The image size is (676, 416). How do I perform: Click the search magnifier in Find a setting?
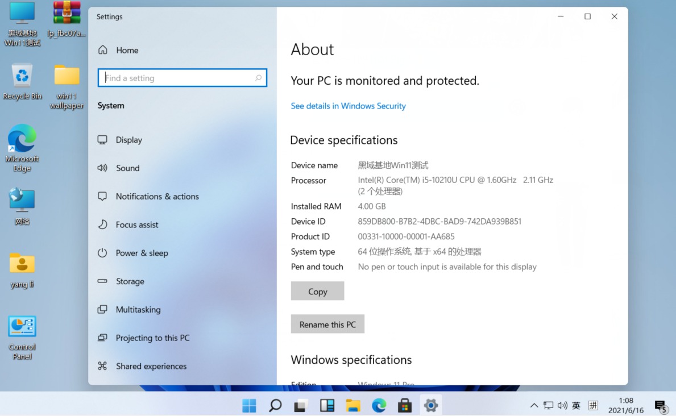tap(258, 78)
